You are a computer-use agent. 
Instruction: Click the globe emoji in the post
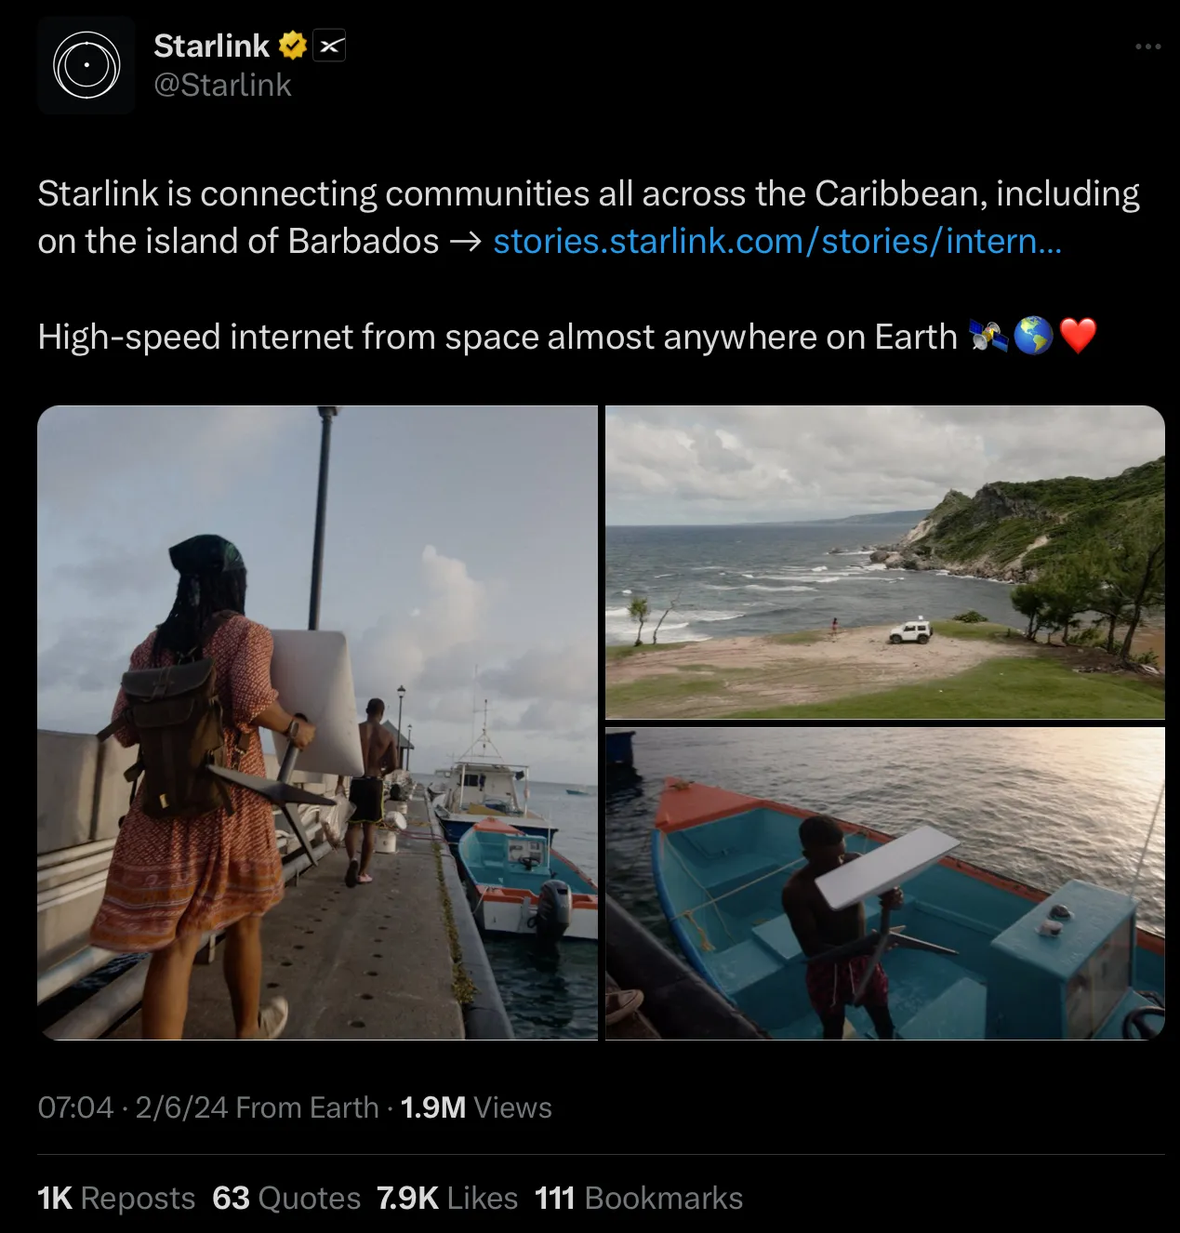tap(1032, 337)
